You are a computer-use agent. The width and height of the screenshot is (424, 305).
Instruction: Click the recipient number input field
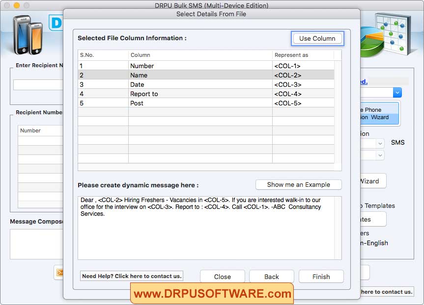(38, 85)
